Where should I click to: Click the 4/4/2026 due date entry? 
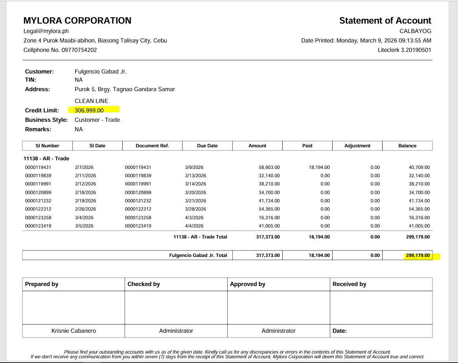(x=194, y=226)
